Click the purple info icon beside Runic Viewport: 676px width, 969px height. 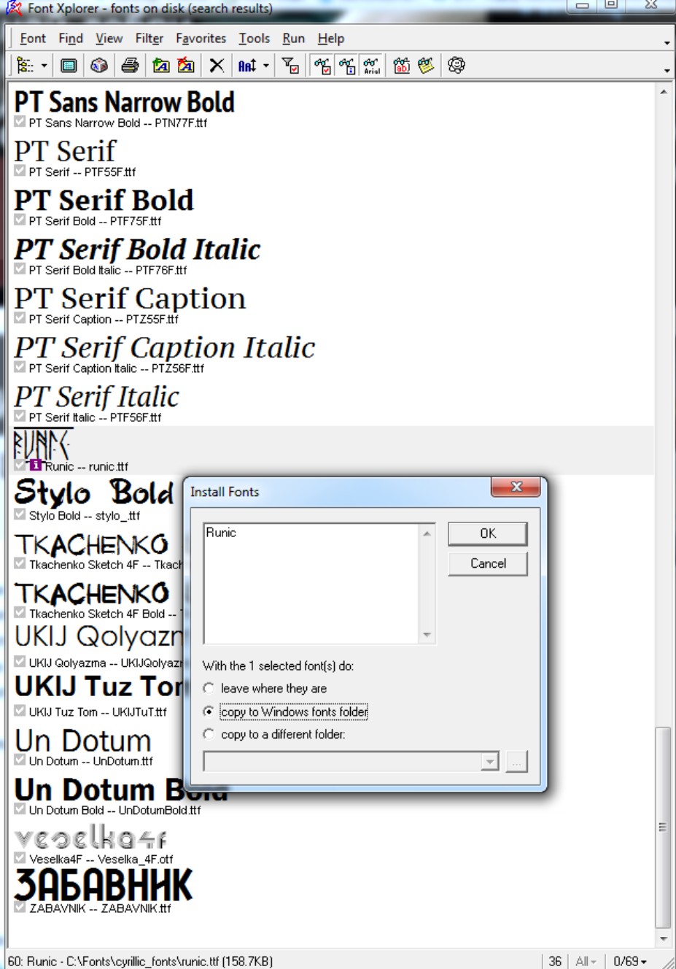(x=35, y=465)
